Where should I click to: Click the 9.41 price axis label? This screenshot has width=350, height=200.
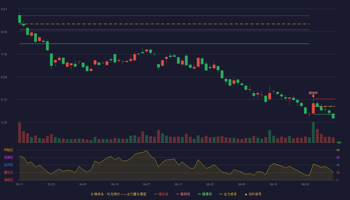[x=4, y=9]
